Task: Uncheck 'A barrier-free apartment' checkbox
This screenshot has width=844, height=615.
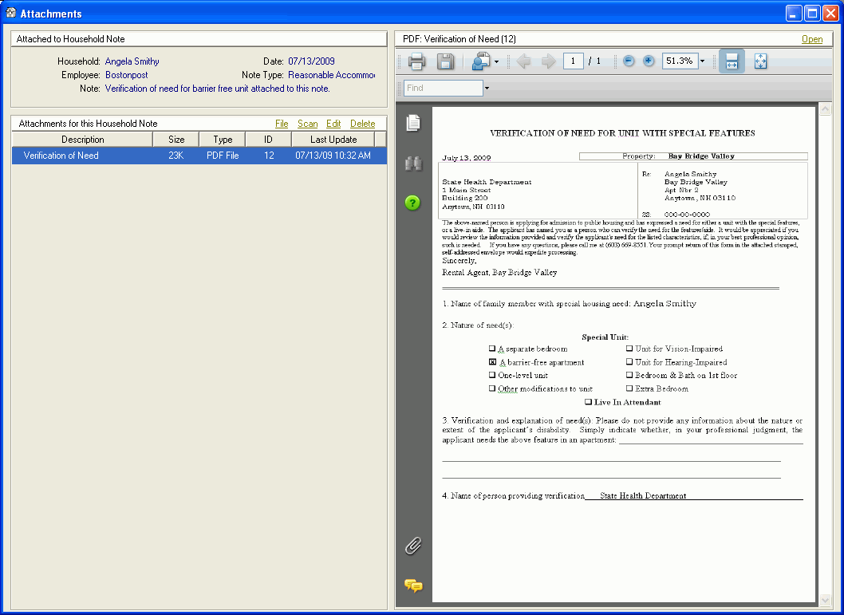Action: coord(492,362)
